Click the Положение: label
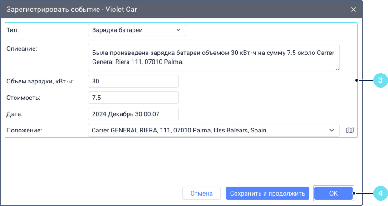Viewport: 388px width, 206px height. [x=24, y=130]
